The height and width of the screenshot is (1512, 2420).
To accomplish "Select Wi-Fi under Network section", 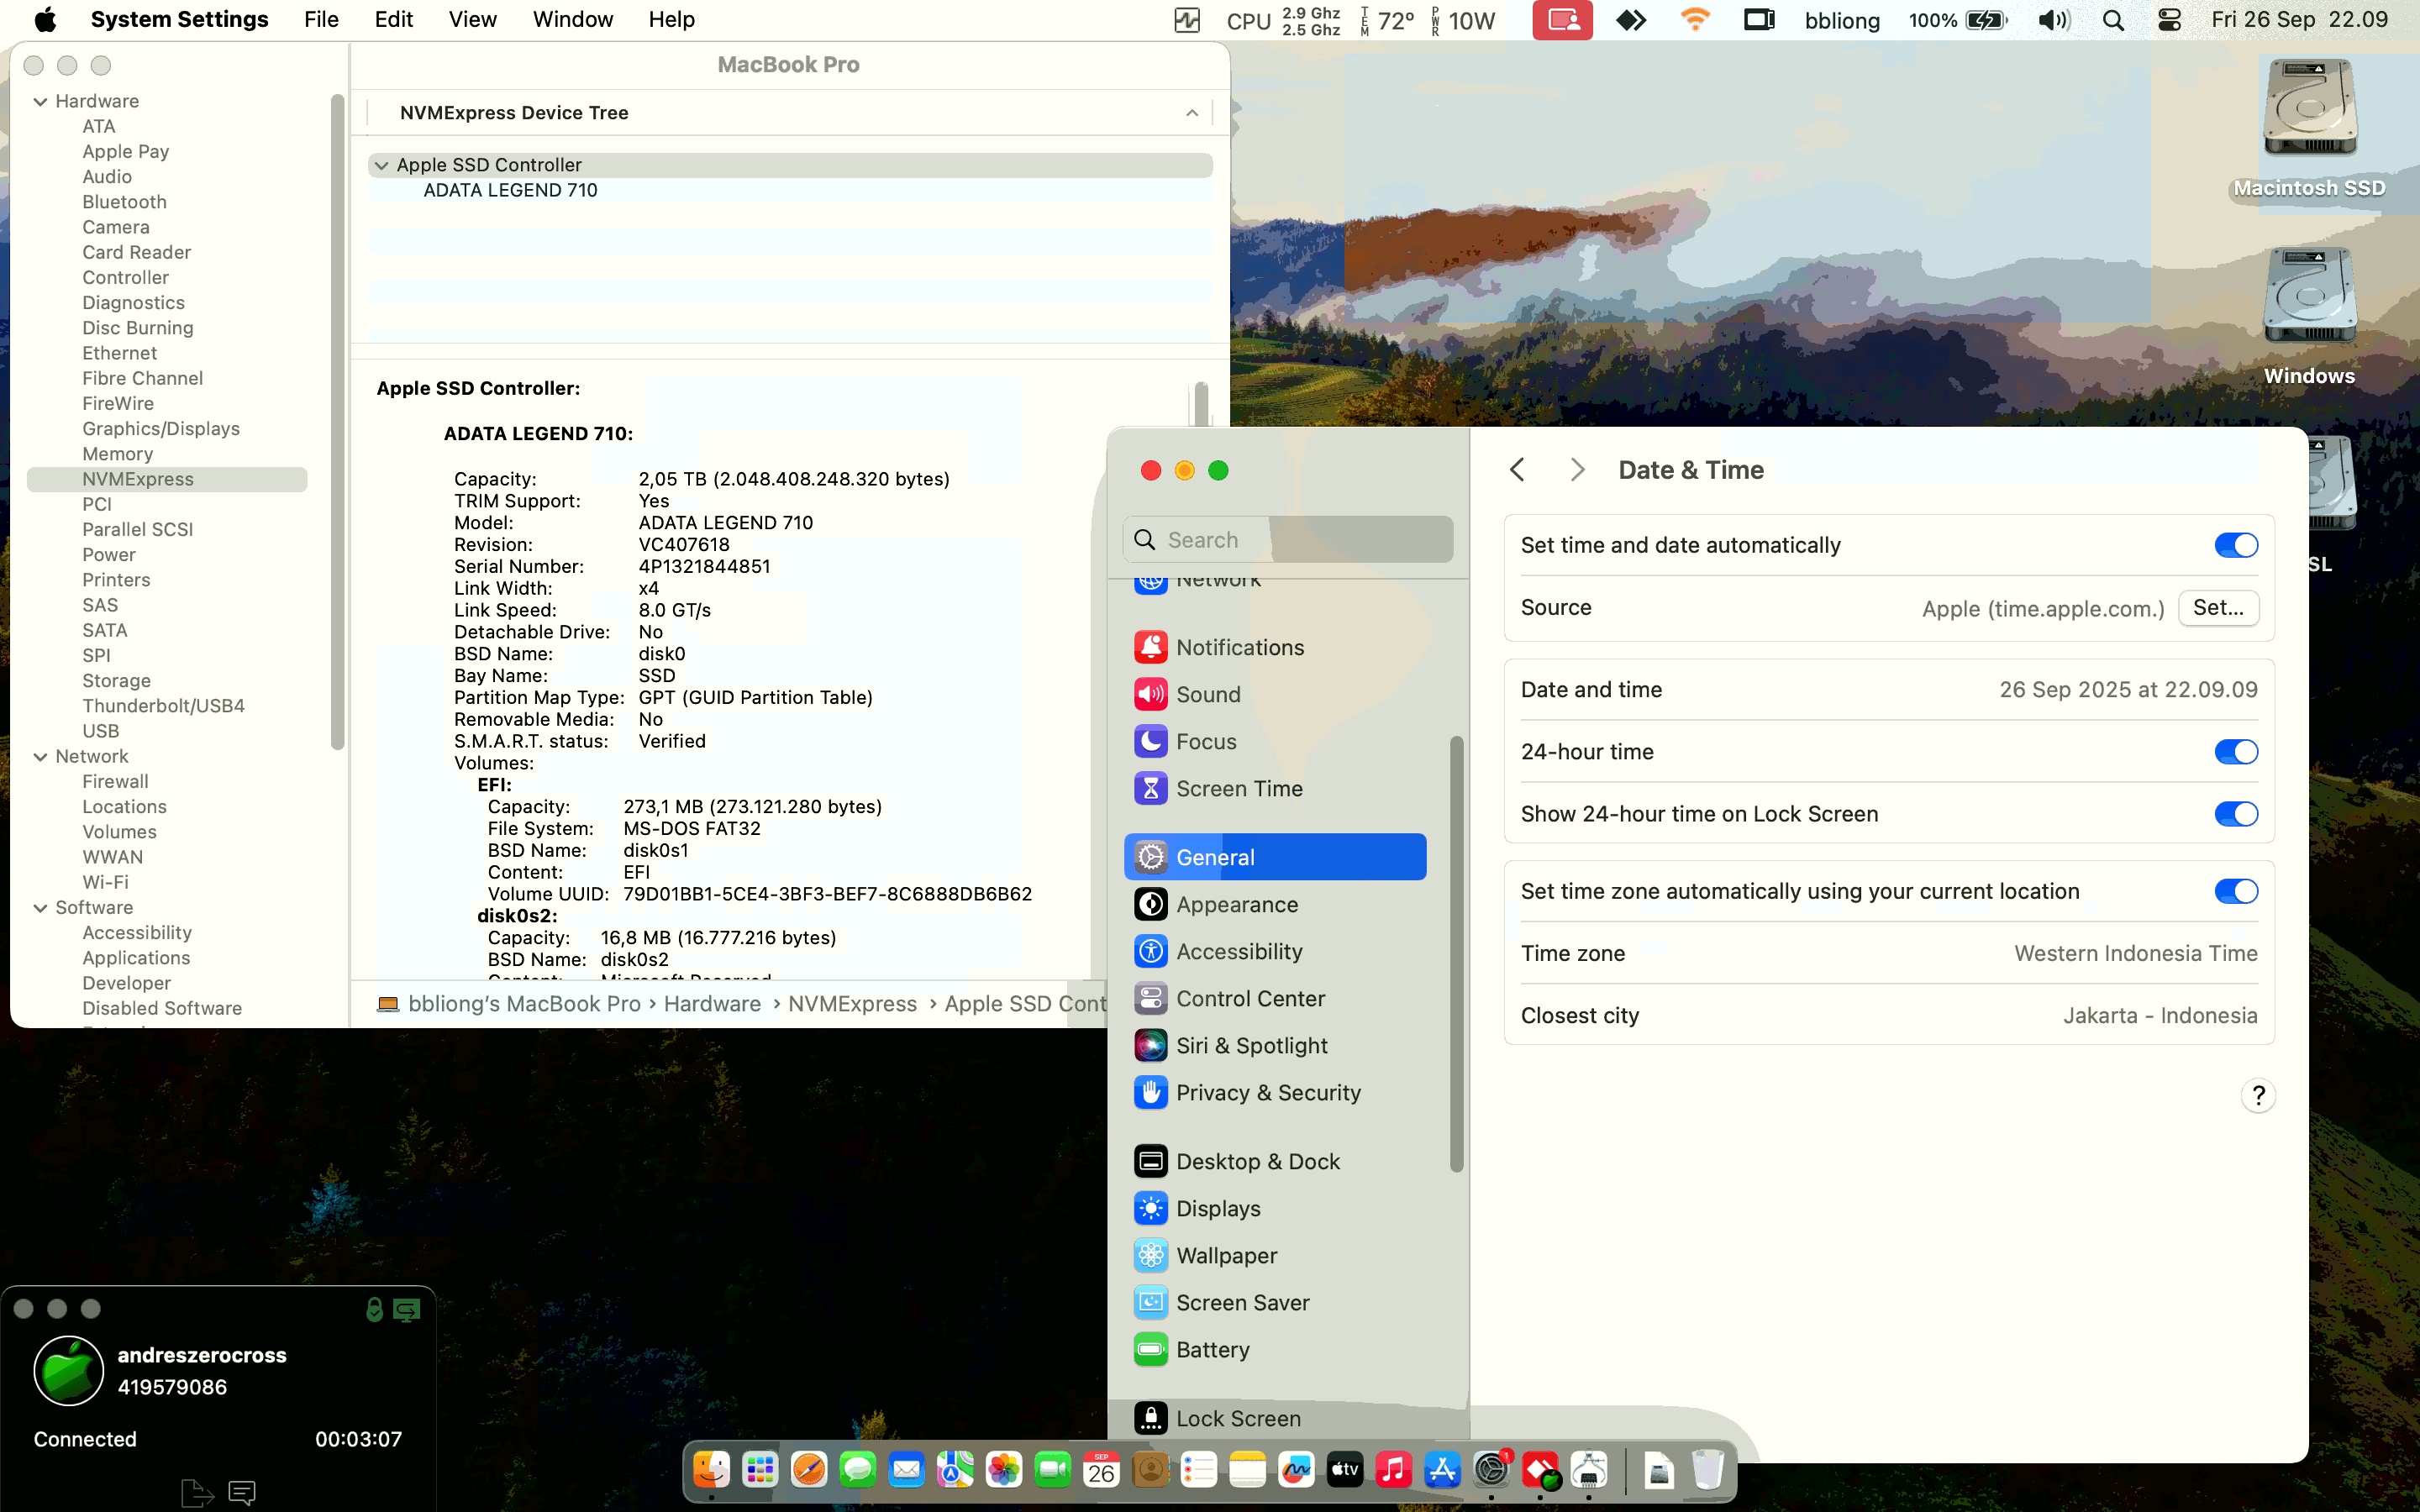I will (105, 882).
